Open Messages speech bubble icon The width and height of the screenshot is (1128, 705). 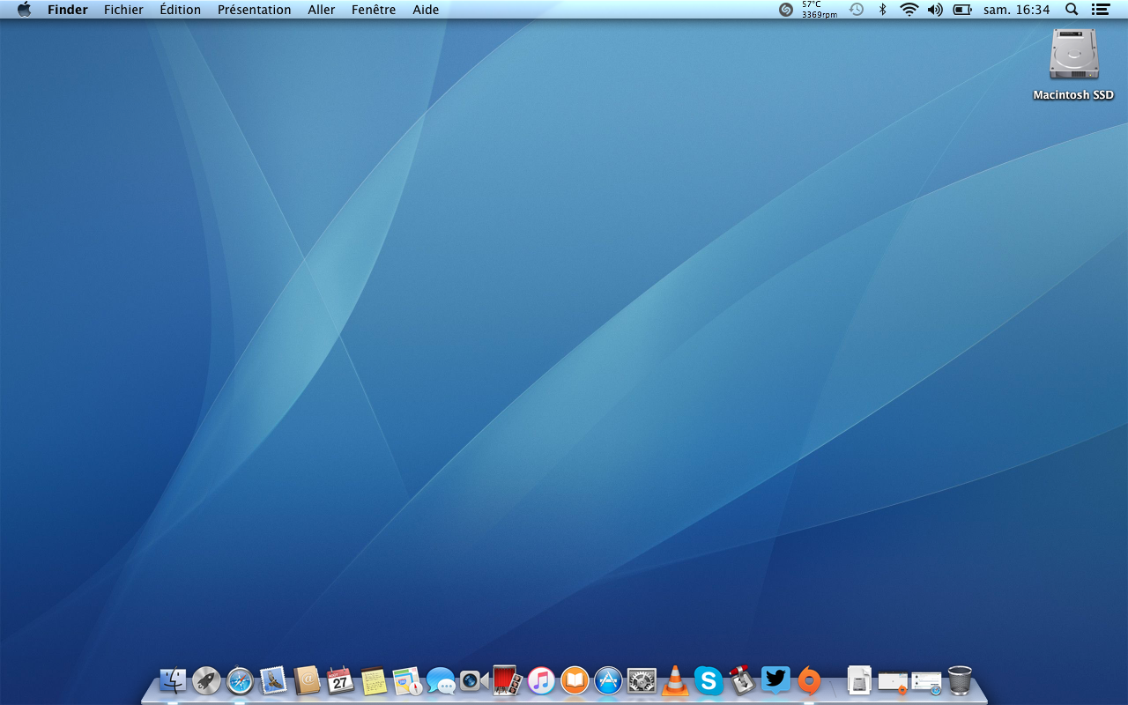441,680
